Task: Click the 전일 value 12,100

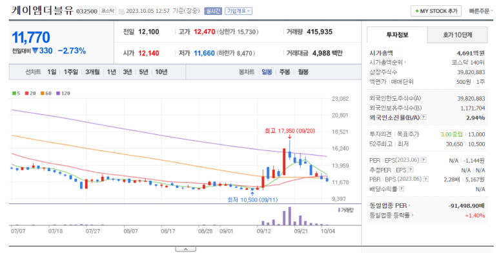Action: point(148,32)
